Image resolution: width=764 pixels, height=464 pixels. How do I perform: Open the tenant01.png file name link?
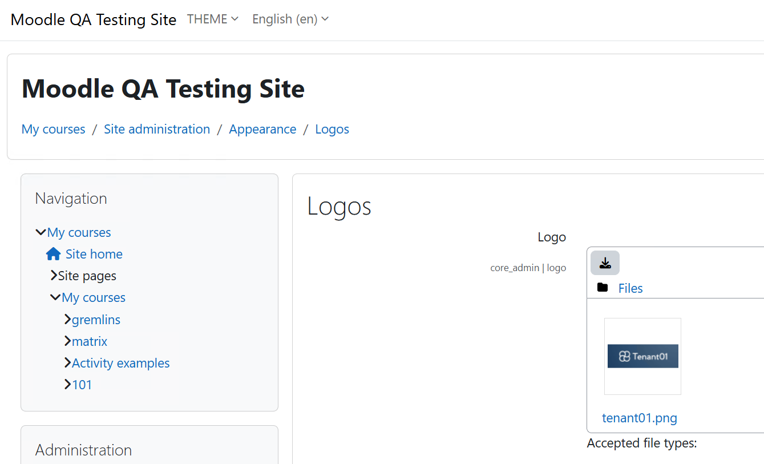click(640, 418)
